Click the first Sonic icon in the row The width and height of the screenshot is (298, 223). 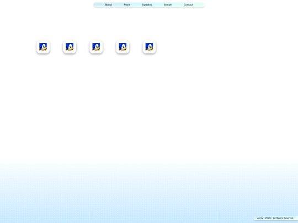click(43, 47)
